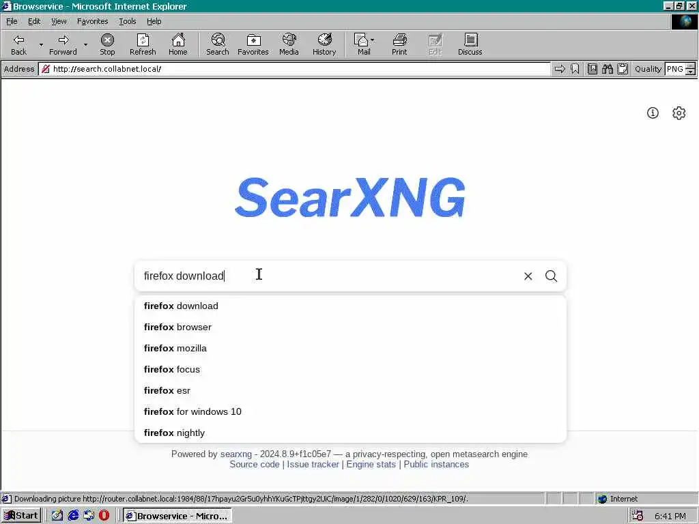Print the current page
The height and width of the screenshot is (524, 699).
coord(399,44)
